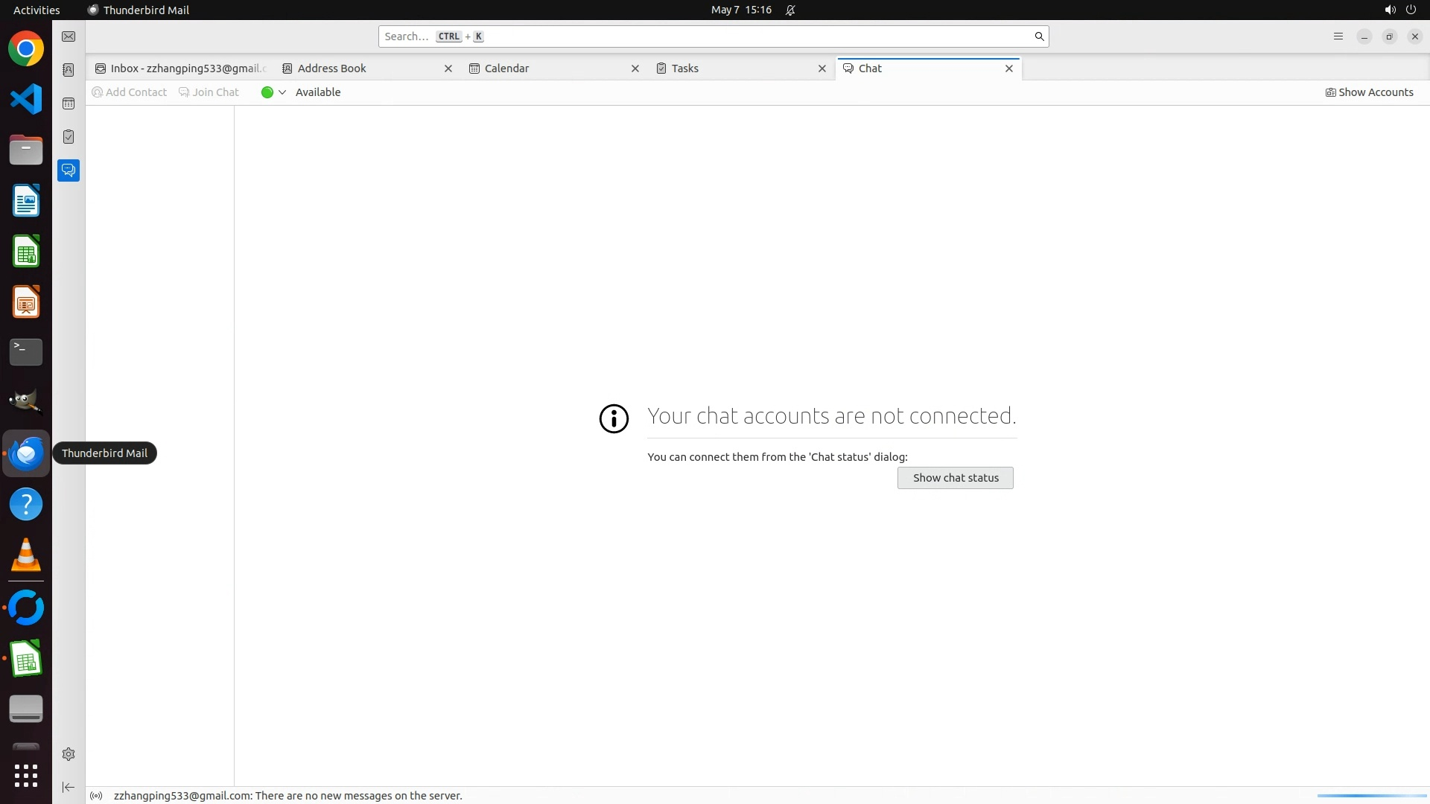The image size is (1430, 804).
Task: Expand the Available status dropdown
Action: pyautogui.click(x=282, y=92)
